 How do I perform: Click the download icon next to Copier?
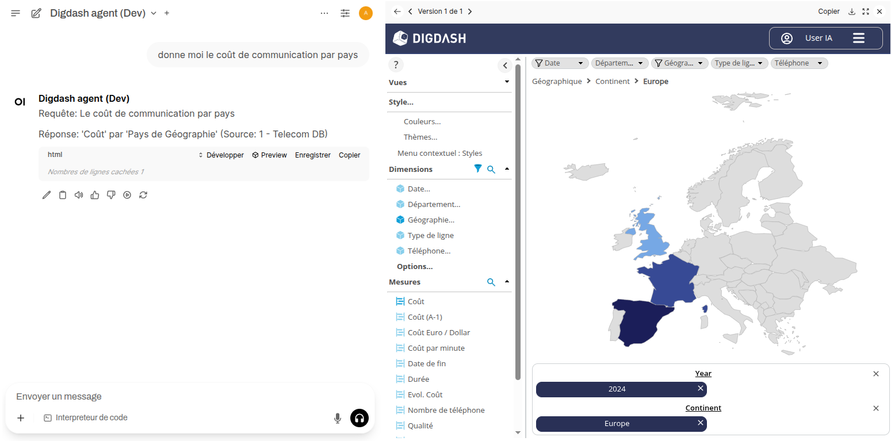[x=852, y=11]
